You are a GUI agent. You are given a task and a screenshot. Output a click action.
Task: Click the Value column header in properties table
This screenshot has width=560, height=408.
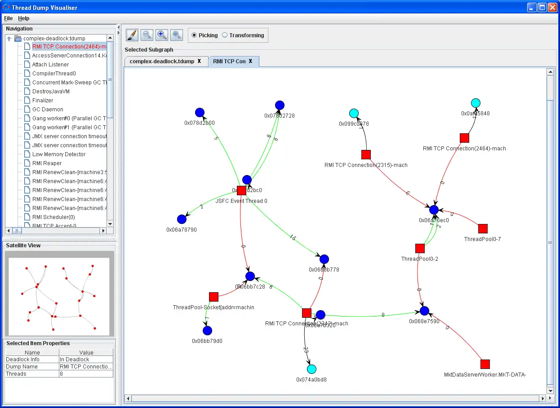click(x=86, y=352)
